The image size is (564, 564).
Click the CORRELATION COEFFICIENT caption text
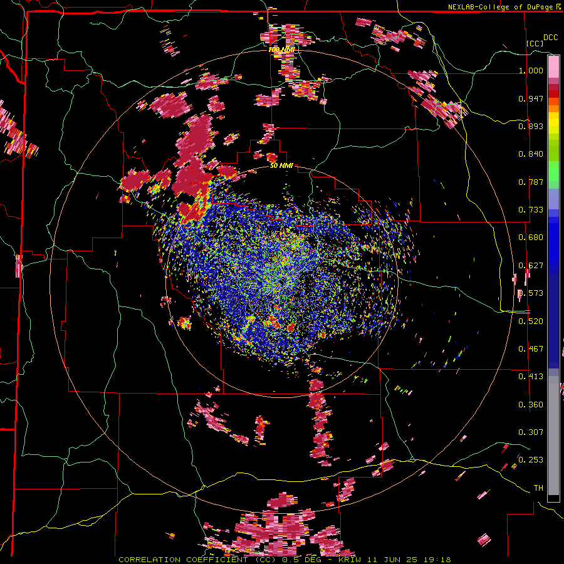coord(184,560)
